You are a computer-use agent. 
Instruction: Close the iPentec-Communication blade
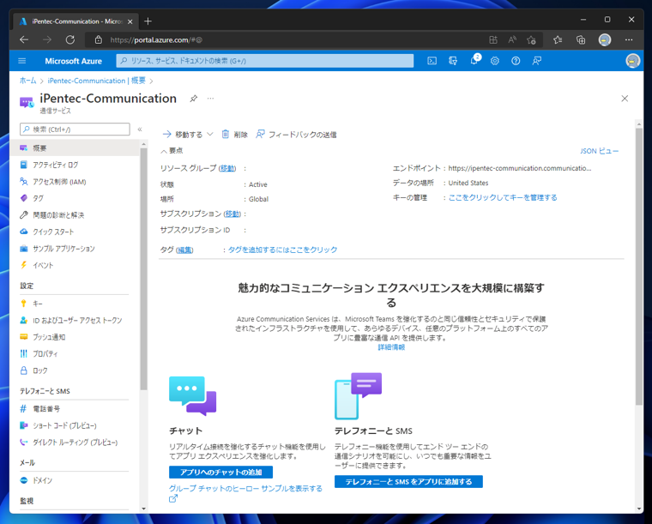point(625,99)
